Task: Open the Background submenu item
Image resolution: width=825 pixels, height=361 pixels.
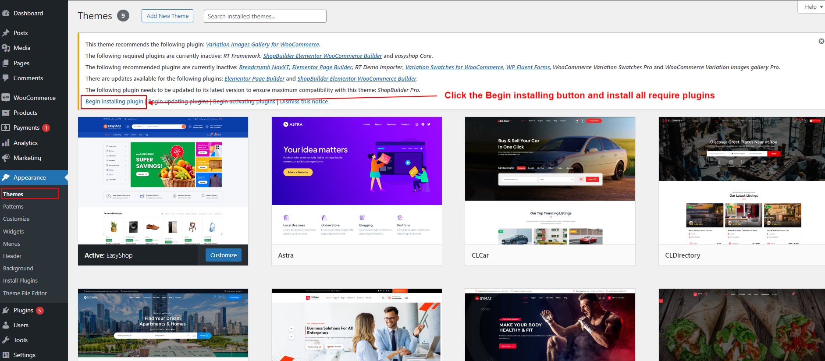Action: 18,268
